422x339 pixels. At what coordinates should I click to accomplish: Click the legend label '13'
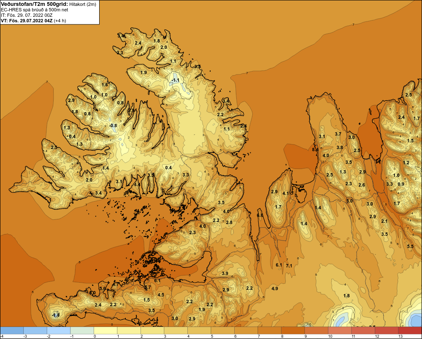click(400, 336)
